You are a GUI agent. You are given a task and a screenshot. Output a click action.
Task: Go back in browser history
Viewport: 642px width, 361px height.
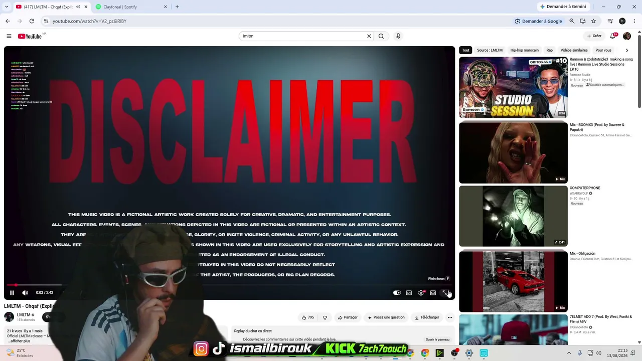tap(8, 21)
